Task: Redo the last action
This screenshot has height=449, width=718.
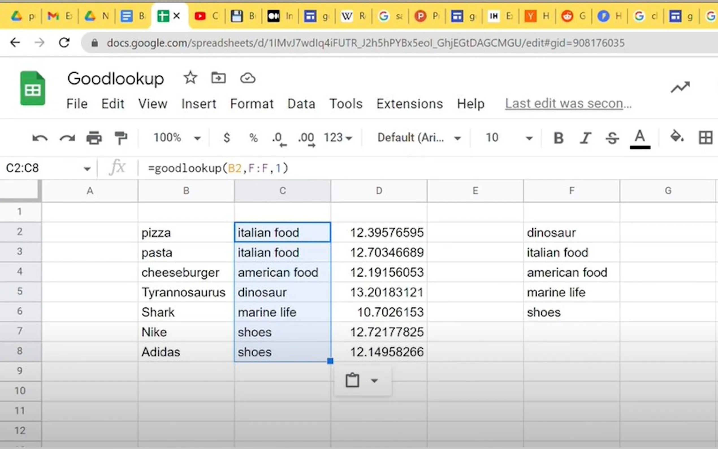Action: pos(67,137)
